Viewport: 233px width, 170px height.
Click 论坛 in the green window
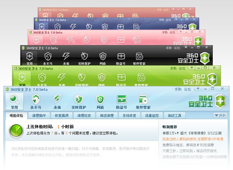182,68
